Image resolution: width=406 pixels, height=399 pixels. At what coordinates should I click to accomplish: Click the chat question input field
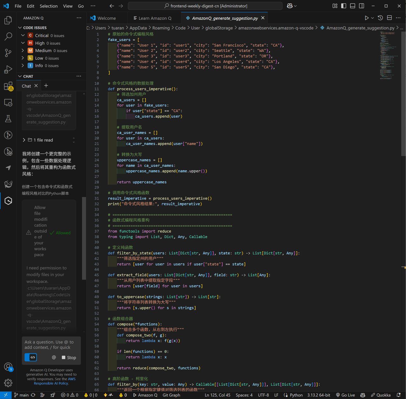click(51, 345)
